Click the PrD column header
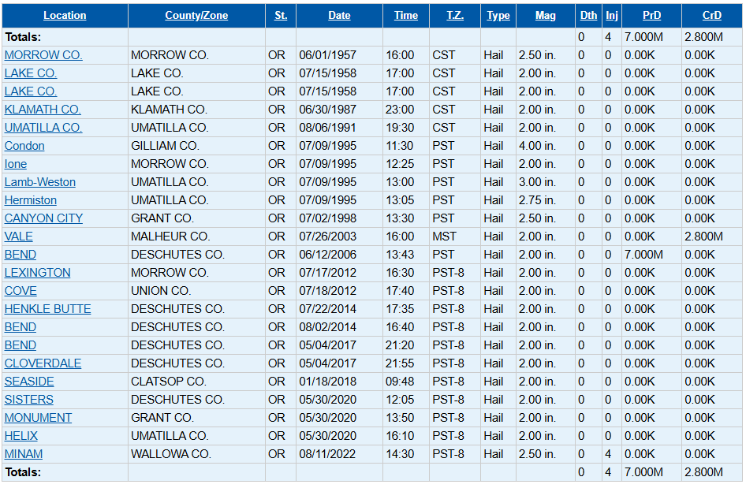Screen dimensions: 746x488 pyautogui.click(x=651, y=16)
